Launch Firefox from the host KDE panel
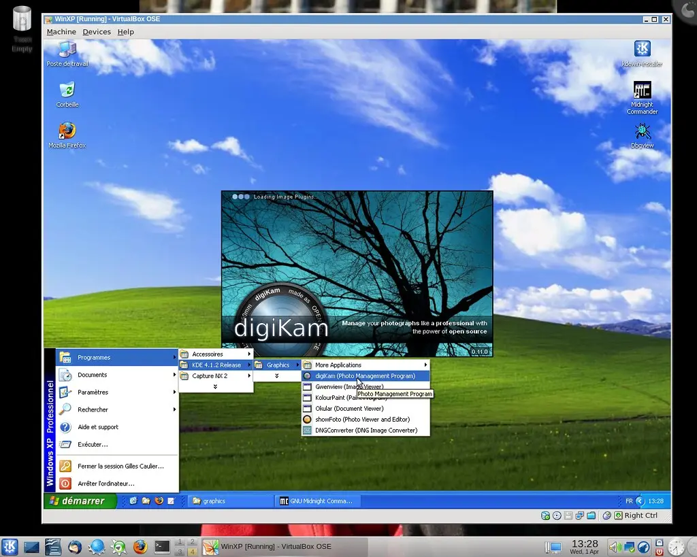This screenshot has height=557, width=697. (140, 546)
